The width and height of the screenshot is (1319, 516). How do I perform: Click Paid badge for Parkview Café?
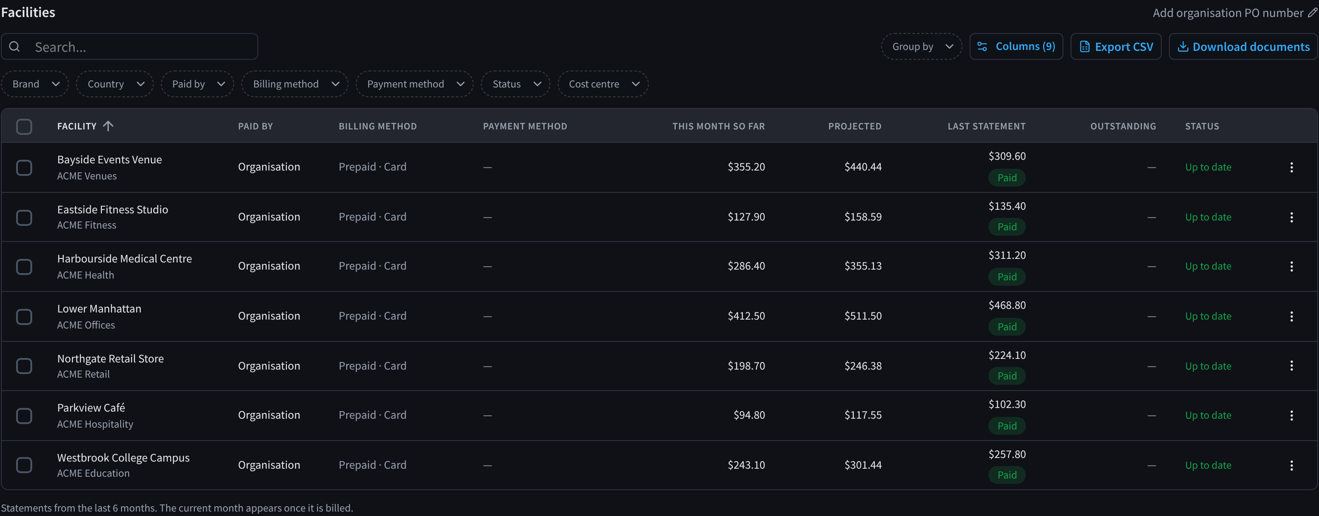pos(1007,425)
